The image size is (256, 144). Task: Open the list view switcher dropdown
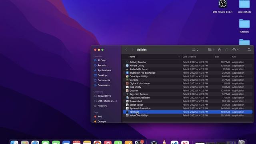coord(195,50)
